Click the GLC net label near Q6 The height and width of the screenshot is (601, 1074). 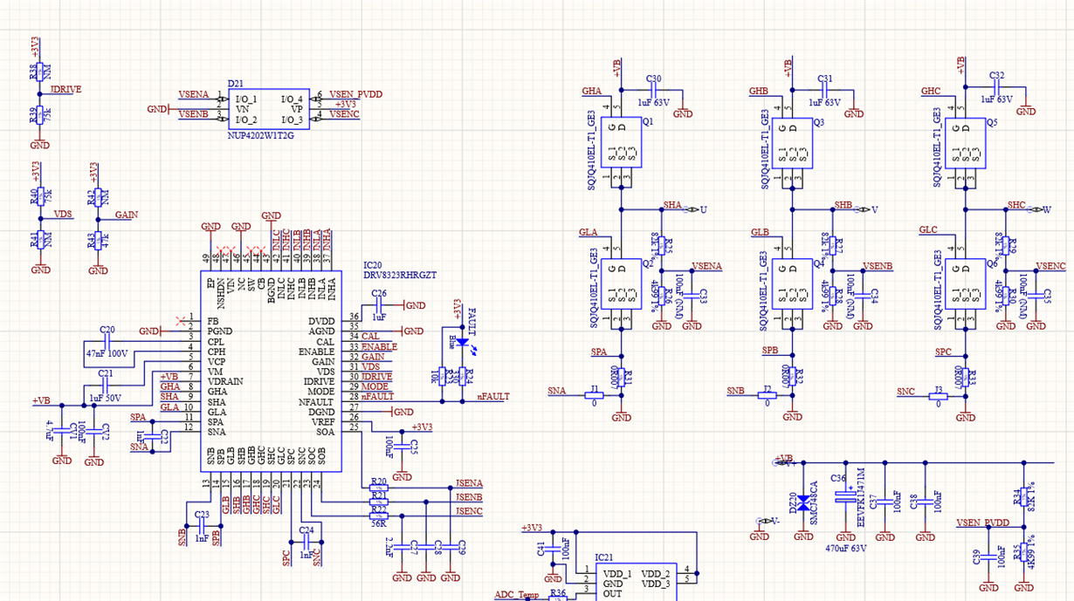(x=928, y=230)
